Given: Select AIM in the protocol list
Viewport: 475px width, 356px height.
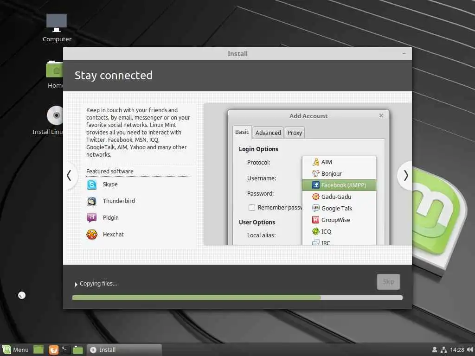Looking at the screenshot, I should pos(339,162).
